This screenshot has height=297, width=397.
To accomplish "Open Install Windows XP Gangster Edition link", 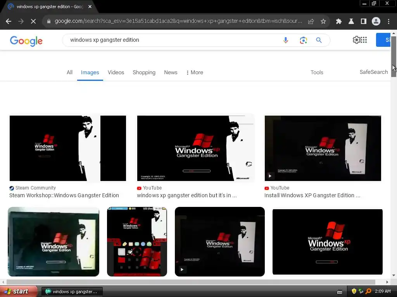I will [x=312, y=195].
